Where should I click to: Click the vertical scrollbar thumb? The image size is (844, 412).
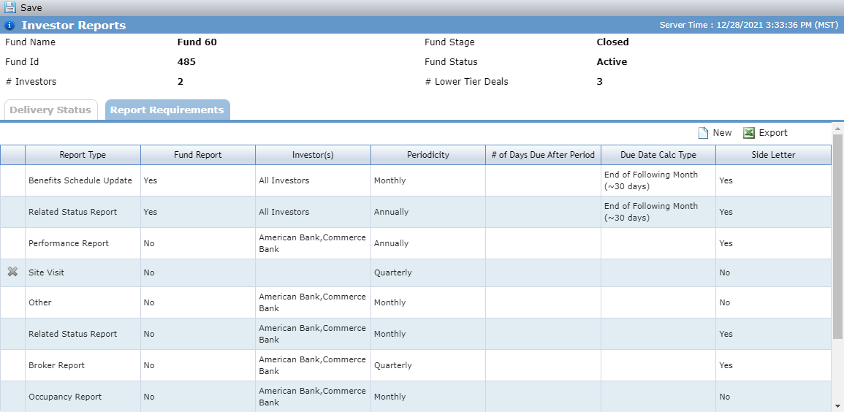click(x=837, y=236)
